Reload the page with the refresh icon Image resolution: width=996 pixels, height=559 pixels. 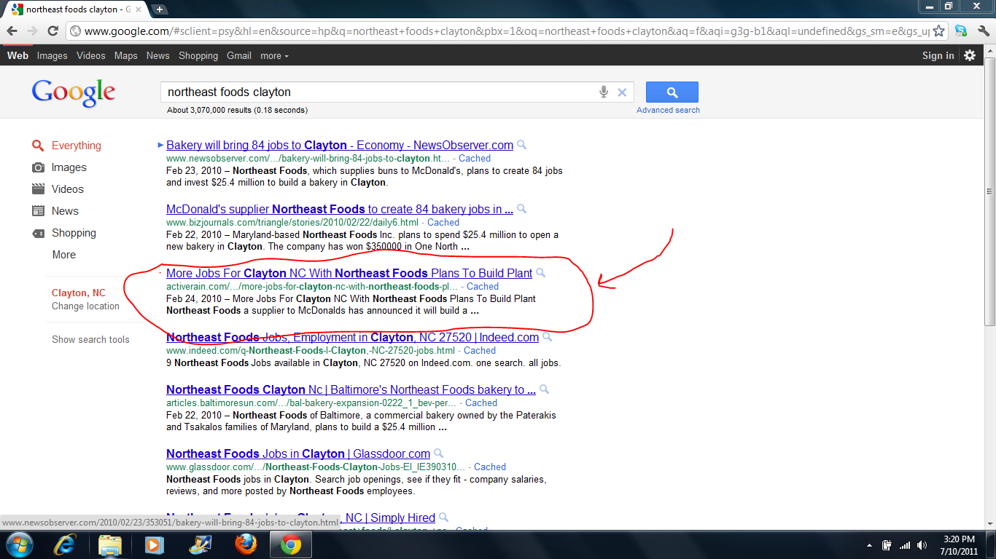pos(52,31)
